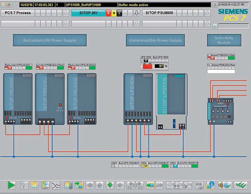
Task: Acknowledge messages with green double-check icon
Action: click(241, 185)
